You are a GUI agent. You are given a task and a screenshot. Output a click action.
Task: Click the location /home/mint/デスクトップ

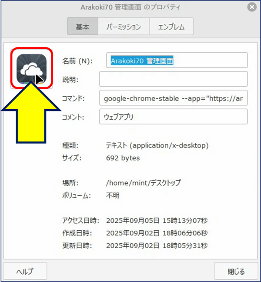143,183
